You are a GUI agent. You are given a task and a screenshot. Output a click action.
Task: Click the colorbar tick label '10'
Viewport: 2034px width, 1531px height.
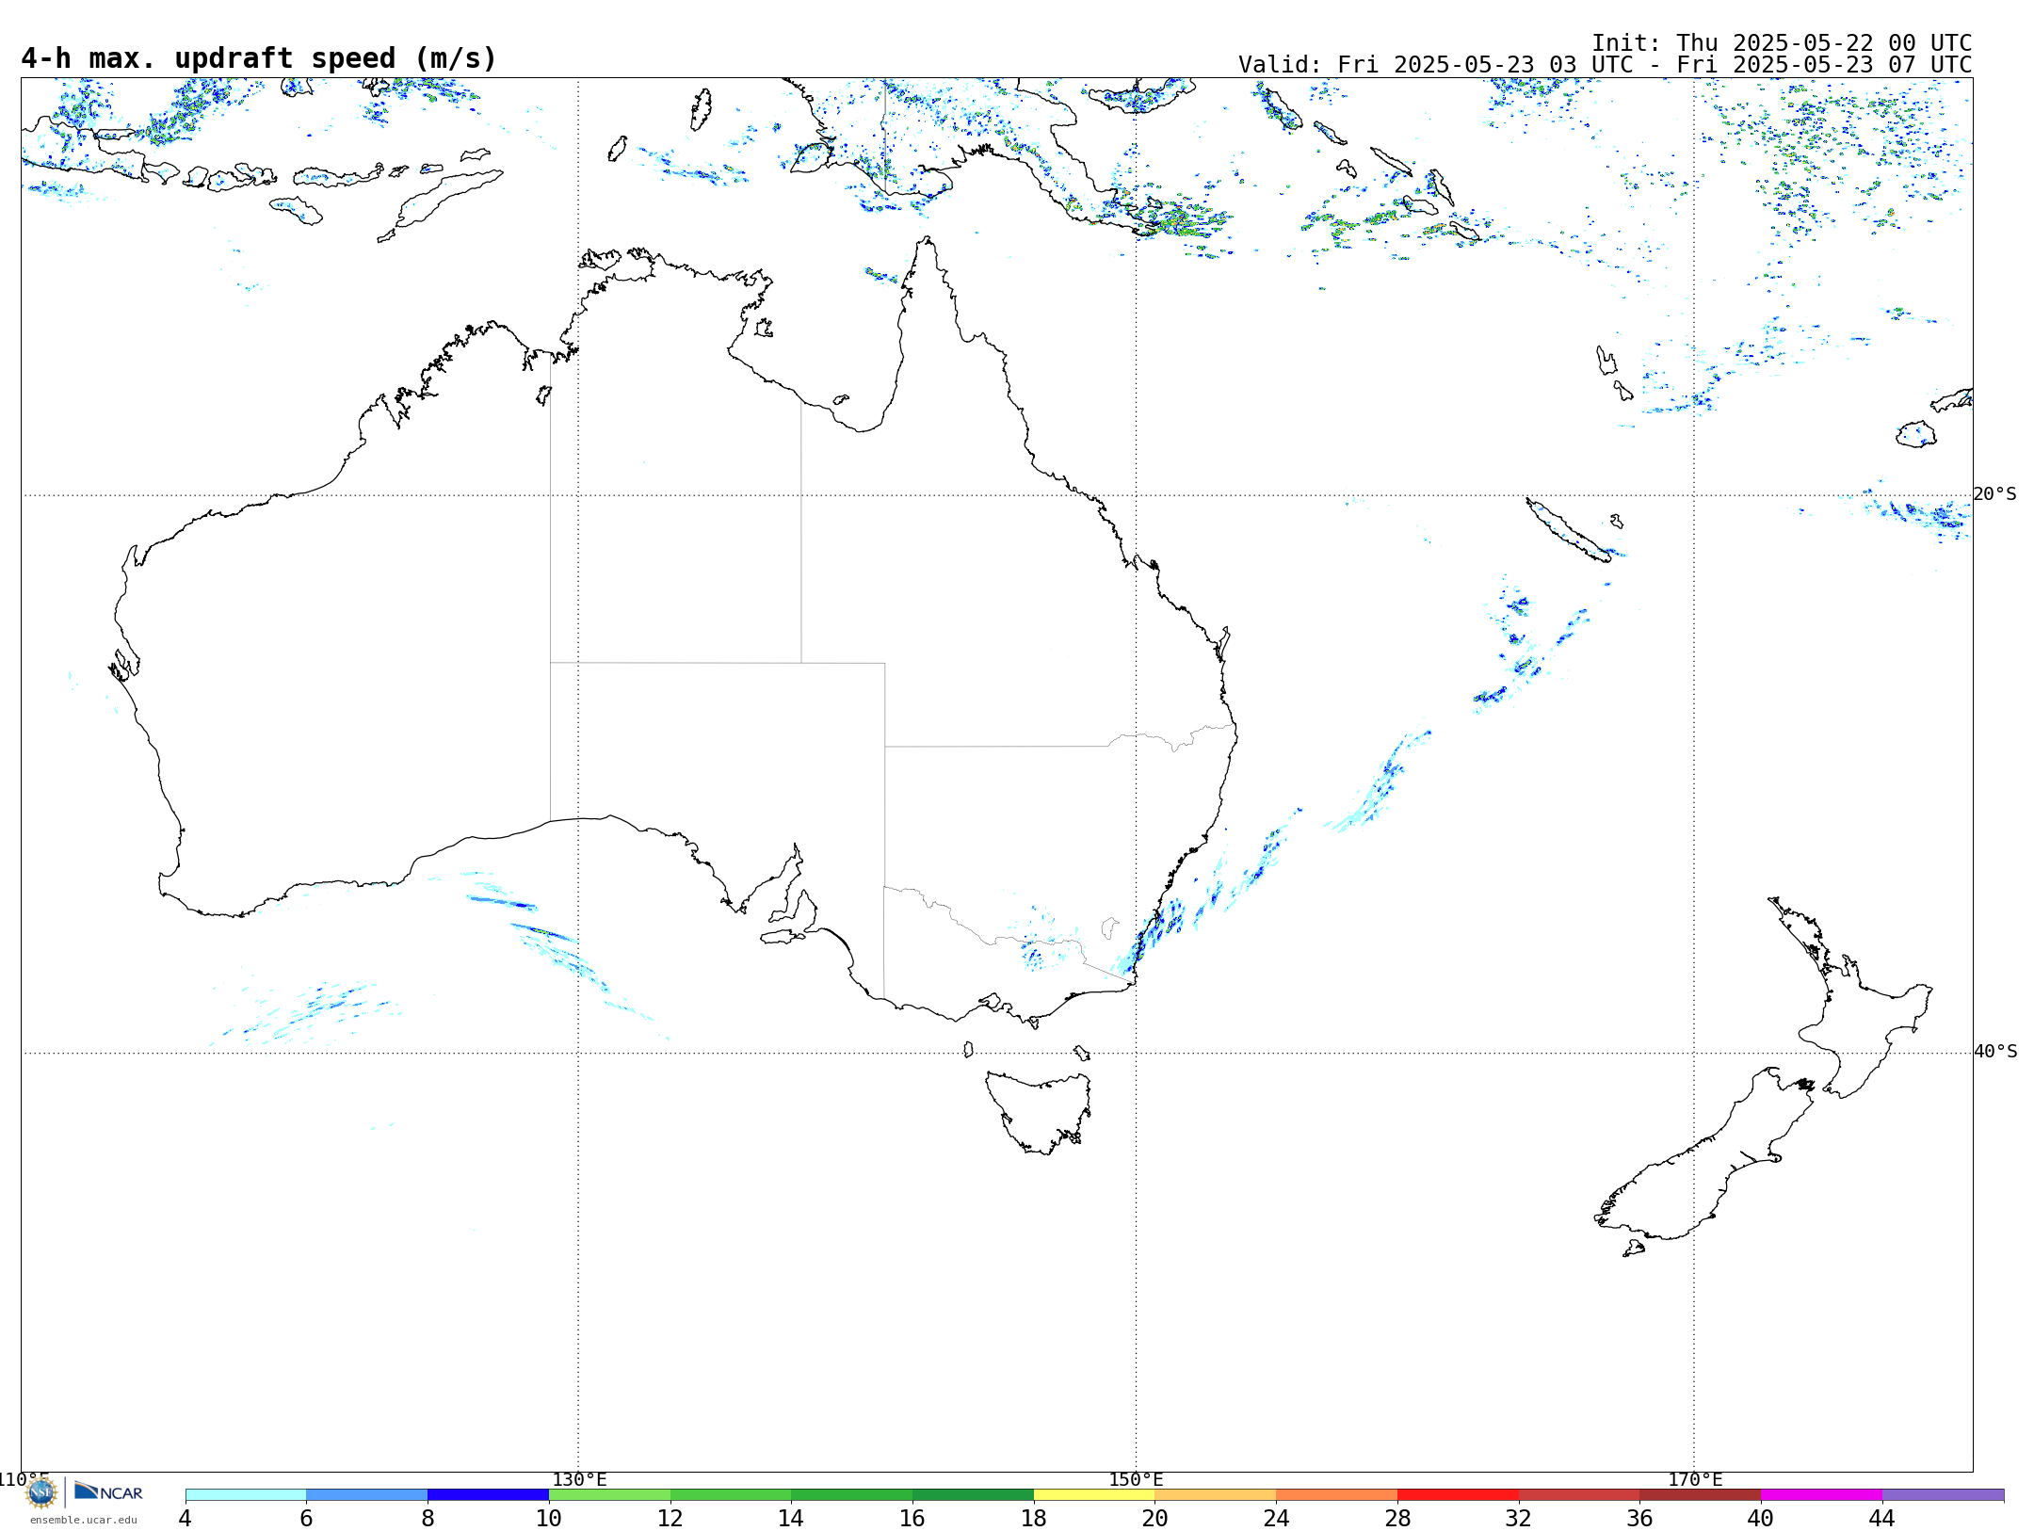[x=549, y=1519]
